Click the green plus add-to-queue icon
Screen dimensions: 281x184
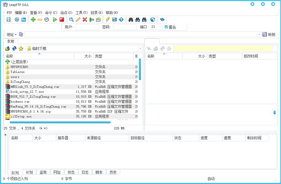click(33, 20)
